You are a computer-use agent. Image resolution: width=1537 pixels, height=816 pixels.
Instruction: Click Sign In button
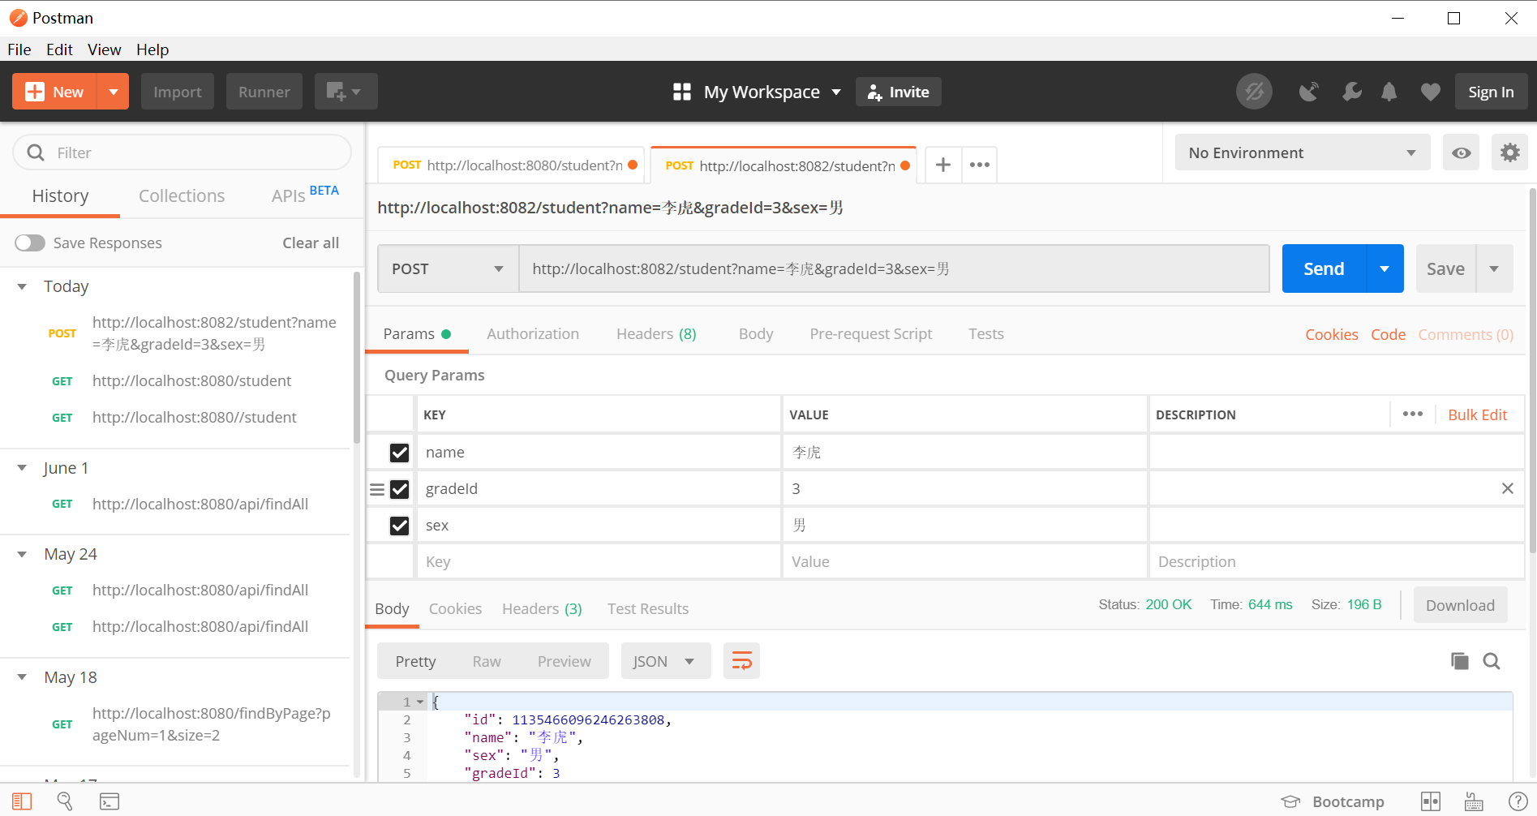[x=1491, y=92]
